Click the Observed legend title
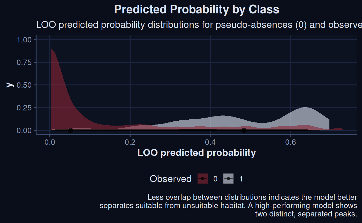The height and width of the screenshot is (223, 362). [171, 179]
